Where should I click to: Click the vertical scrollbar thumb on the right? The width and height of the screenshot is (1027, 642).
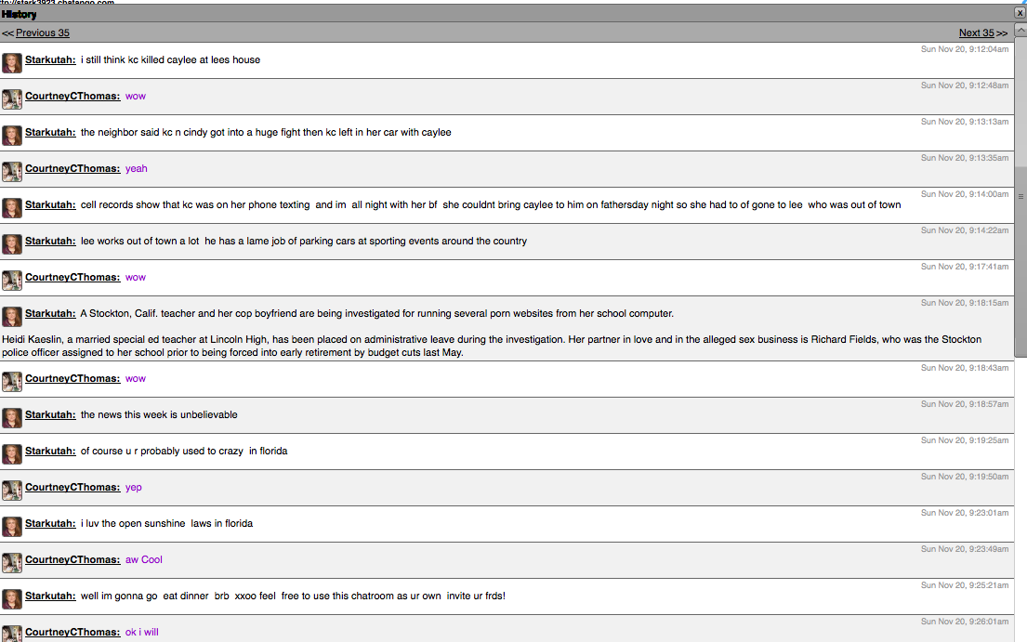(x=1020, y=260)
